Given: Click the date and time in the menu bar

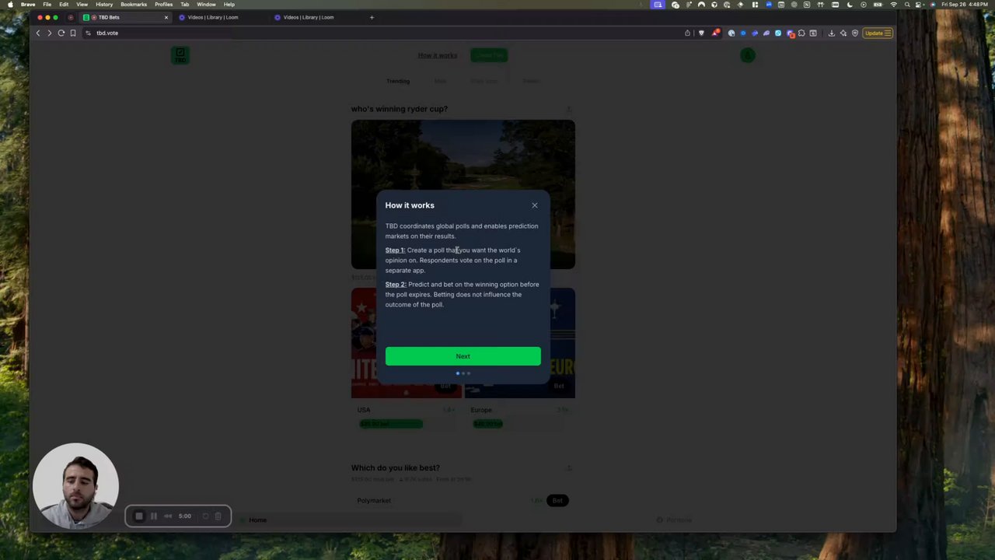Looking at the screenshot, I should click(965, 5).
